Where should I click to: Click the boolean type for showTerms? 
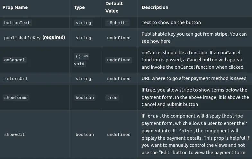click(x=85, y=98)
